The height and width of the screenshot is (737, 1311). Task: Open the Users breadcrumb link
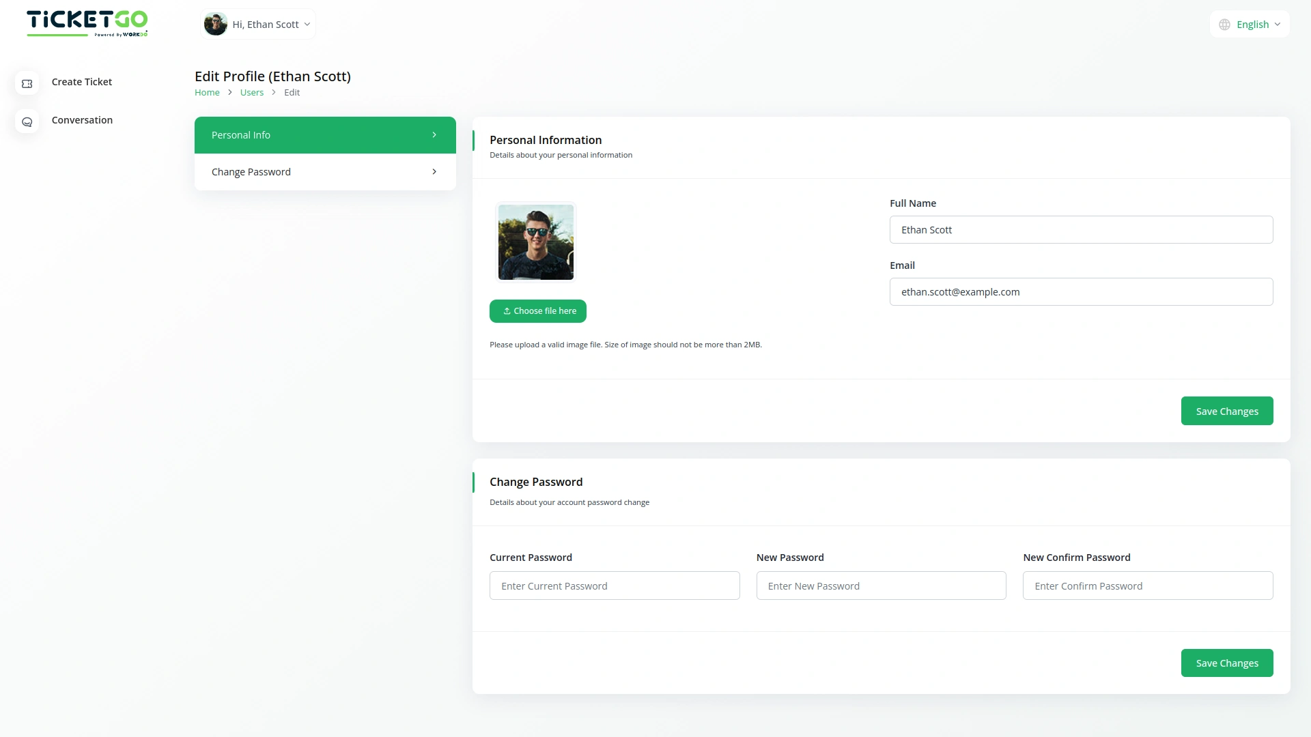pos(251,93)
